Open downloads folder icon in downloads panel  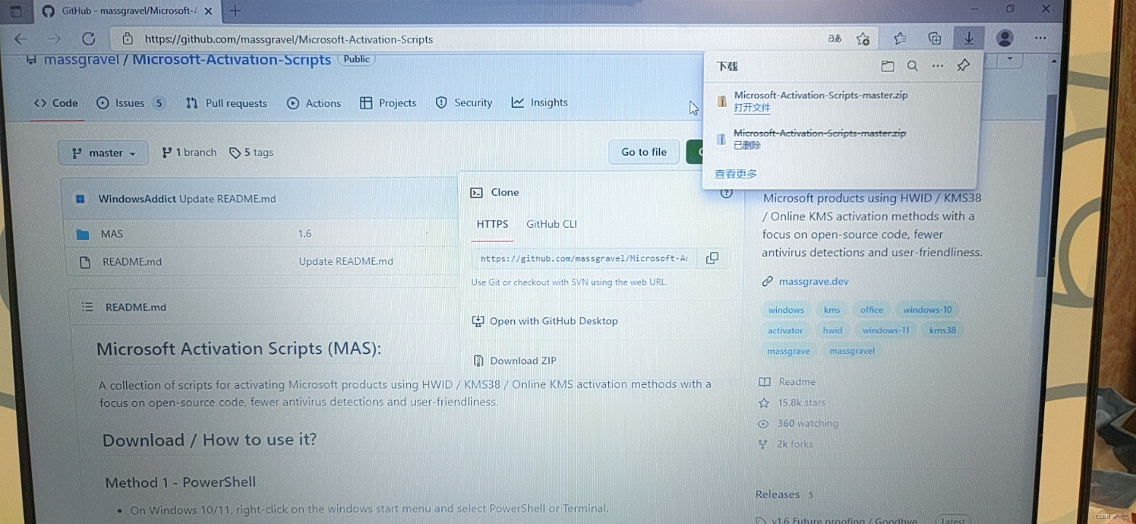pyautogui.click(x=887, y=66)
